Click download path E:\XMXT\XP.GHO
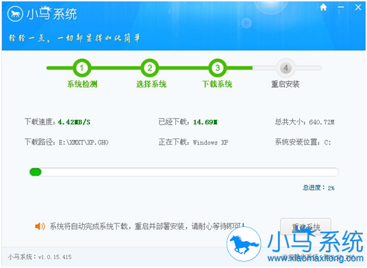This screenshot has width=367, height=268. pyautogui.click(x=84, y=143)
